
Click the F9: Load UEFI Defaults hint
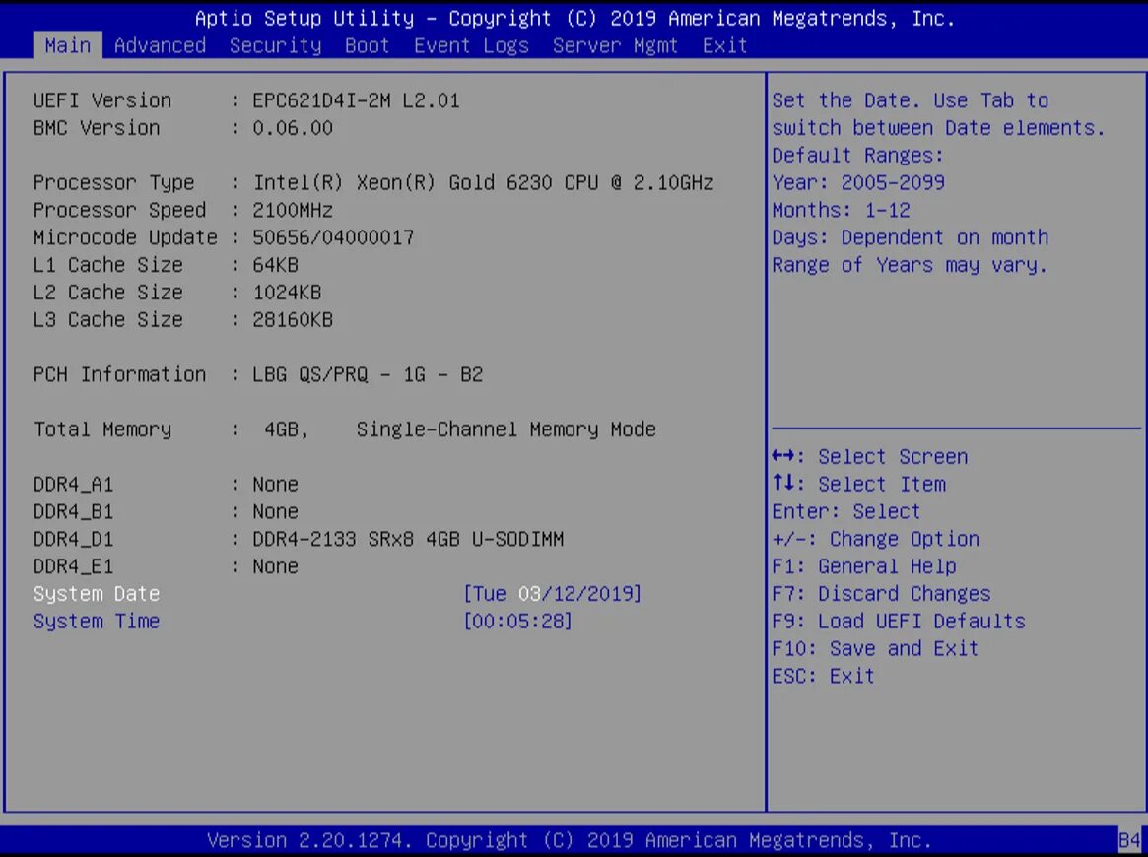(899, 622)
